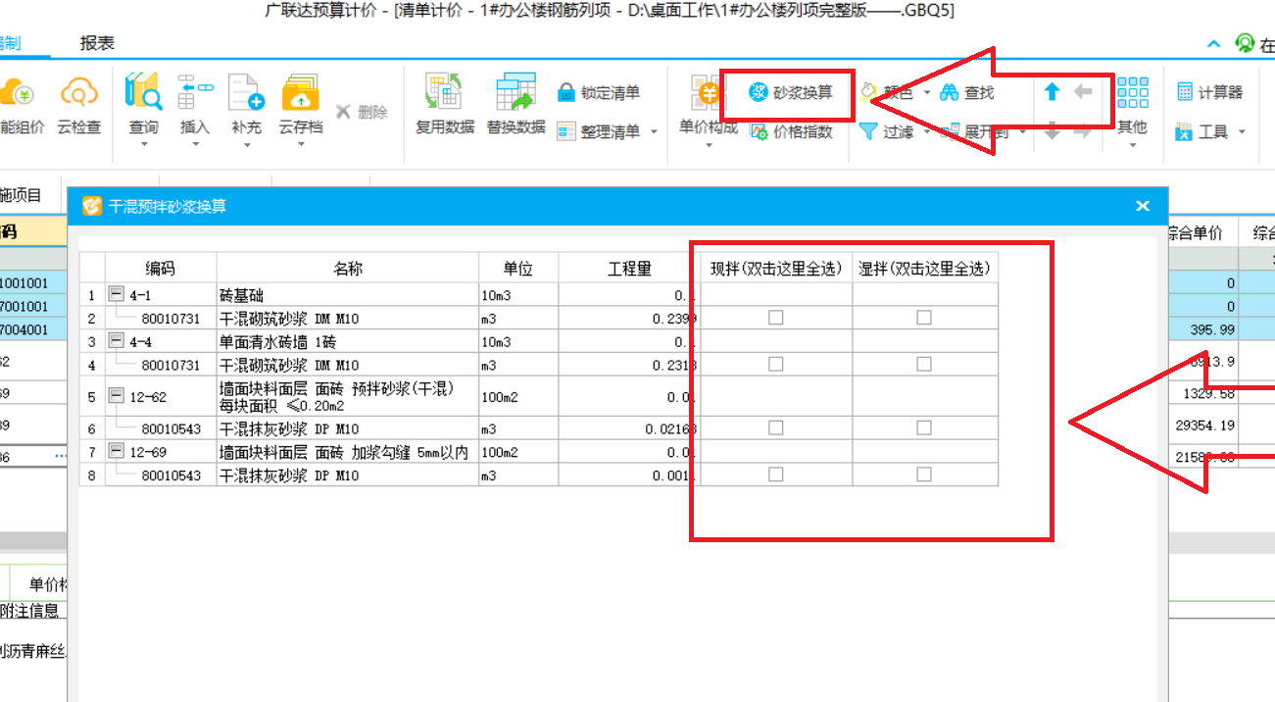Click the 单位 column header
This screenshot has height=702, width=1275.
(x=518, y=268)
